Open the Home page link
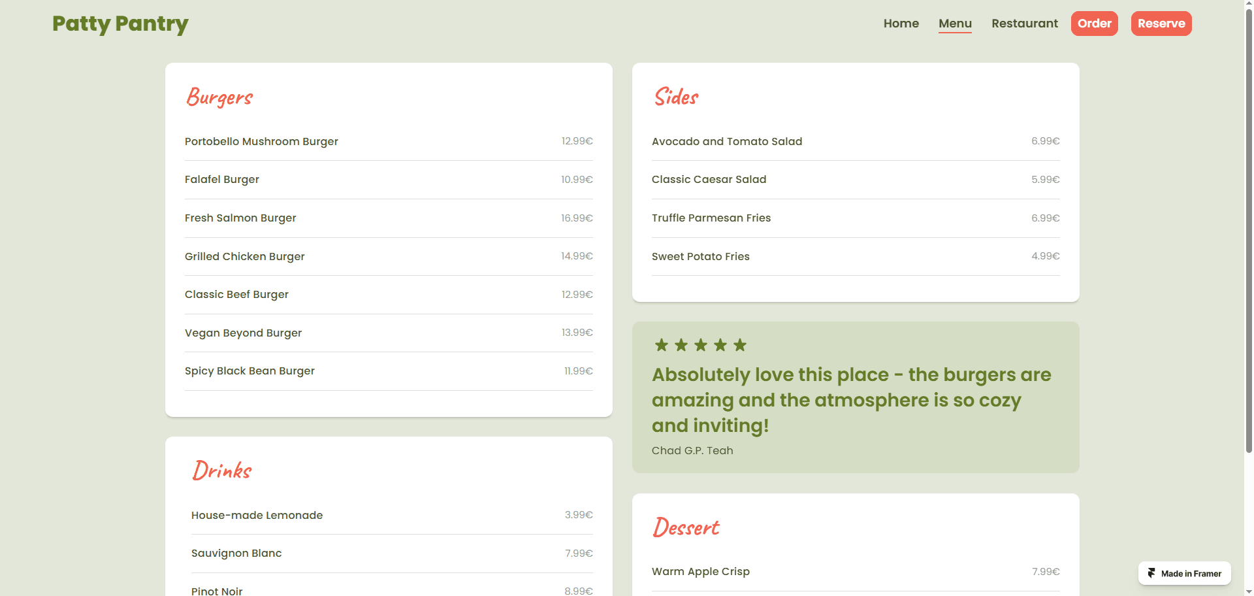 [x=901, y=24]
